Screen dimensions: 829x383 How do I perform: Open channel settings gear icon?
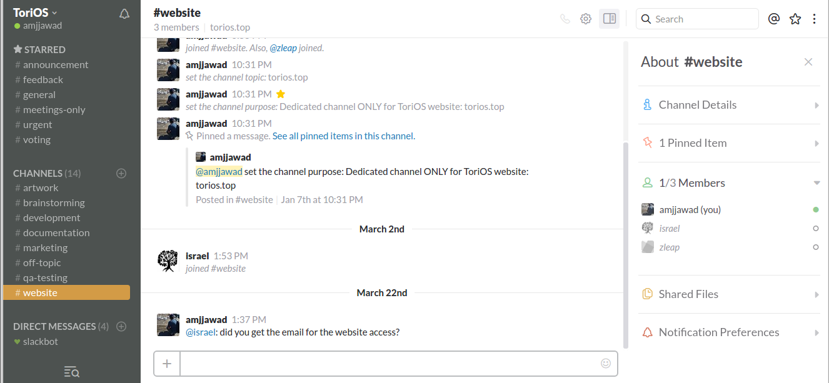coord(586,19)
